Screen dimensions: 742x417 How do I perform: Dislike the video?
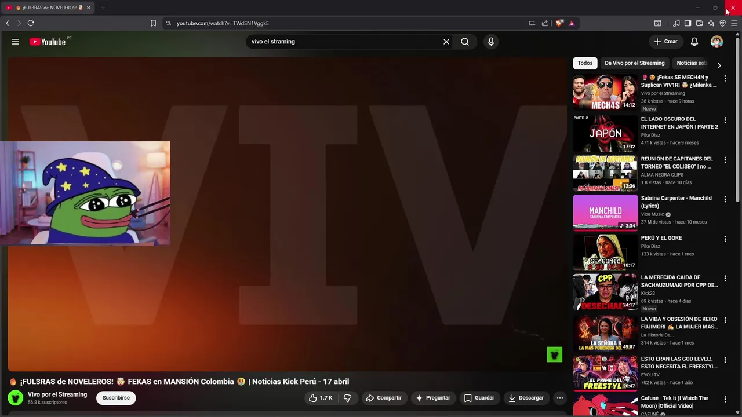coord(348,398)
